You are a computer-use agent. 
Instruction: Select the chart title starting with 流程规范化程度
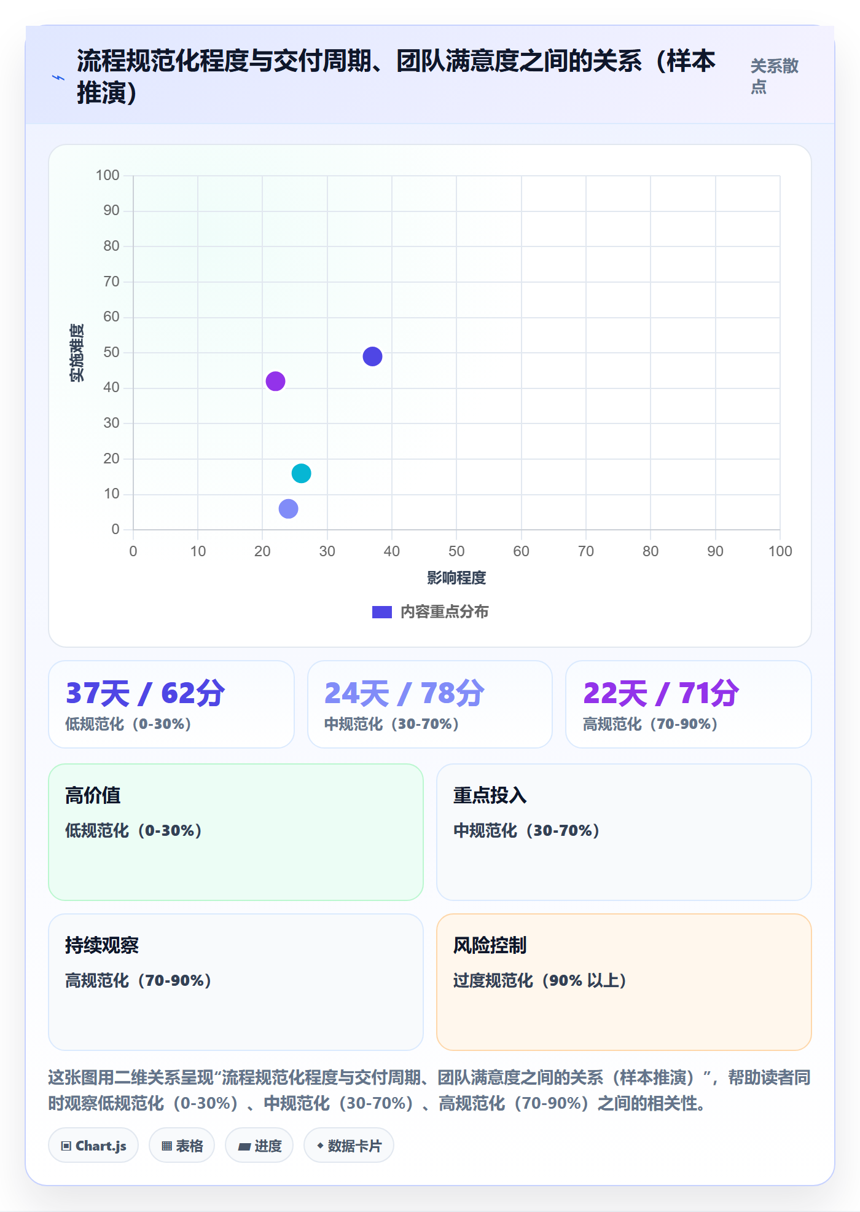(396, 77)
